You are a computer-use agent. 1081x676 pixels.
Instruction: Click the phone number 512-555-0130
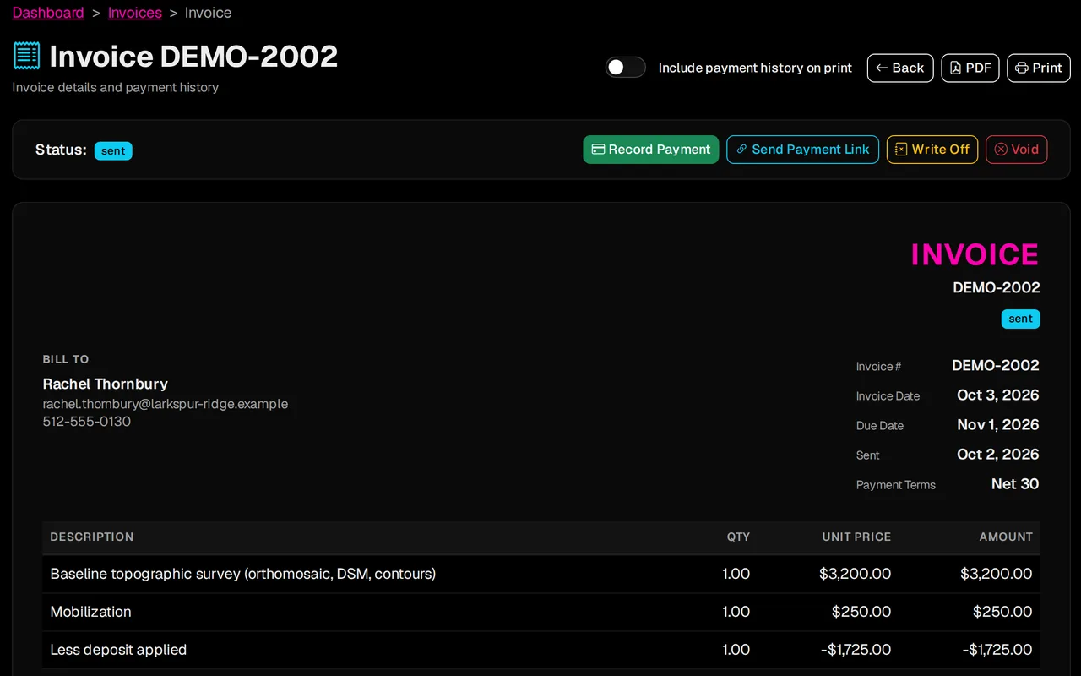[87, 422]
